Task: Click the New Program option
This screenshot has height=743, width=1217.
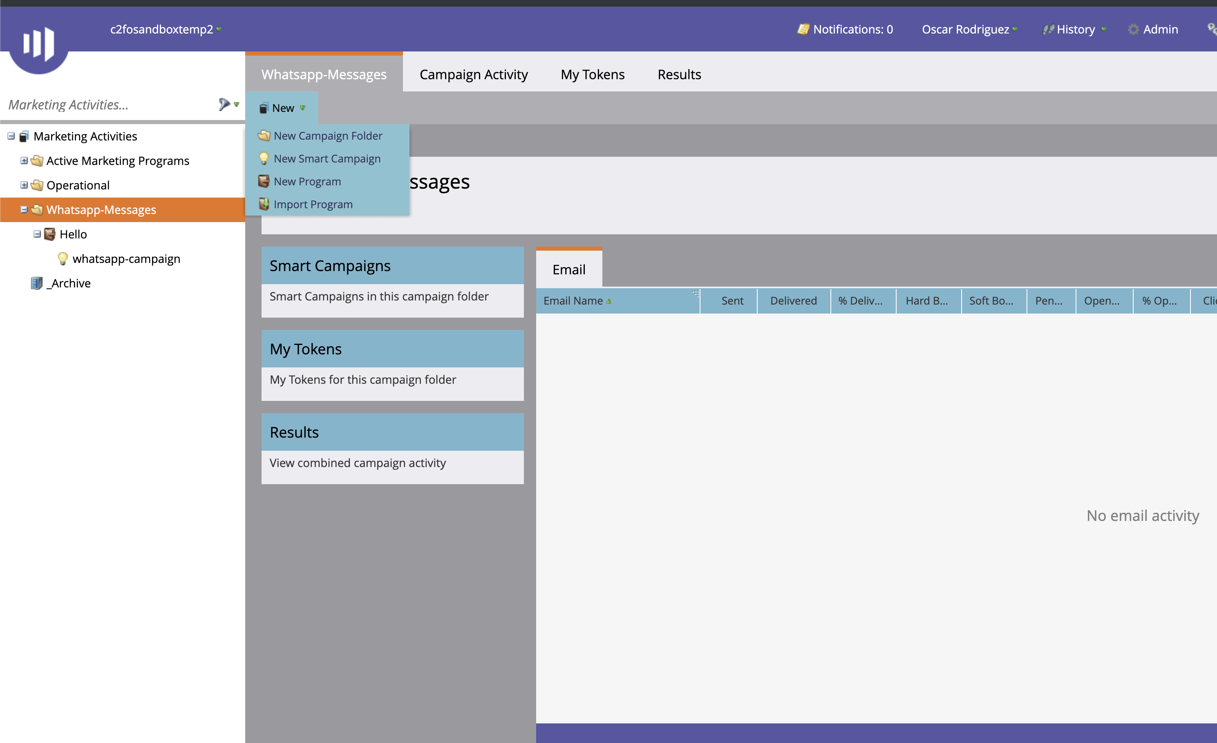Action: pos(307,181)
